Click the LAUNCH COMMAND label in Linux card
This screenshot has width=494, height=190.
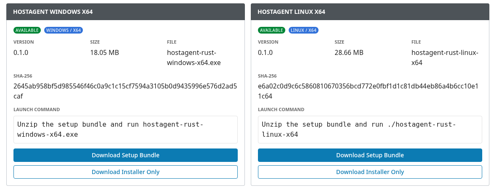(281, 109)
